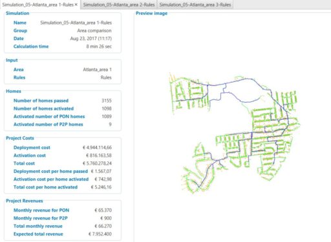The image size is (331, 242).
Task: Click the Total monthly revenue label
Action: pos(38,226)
